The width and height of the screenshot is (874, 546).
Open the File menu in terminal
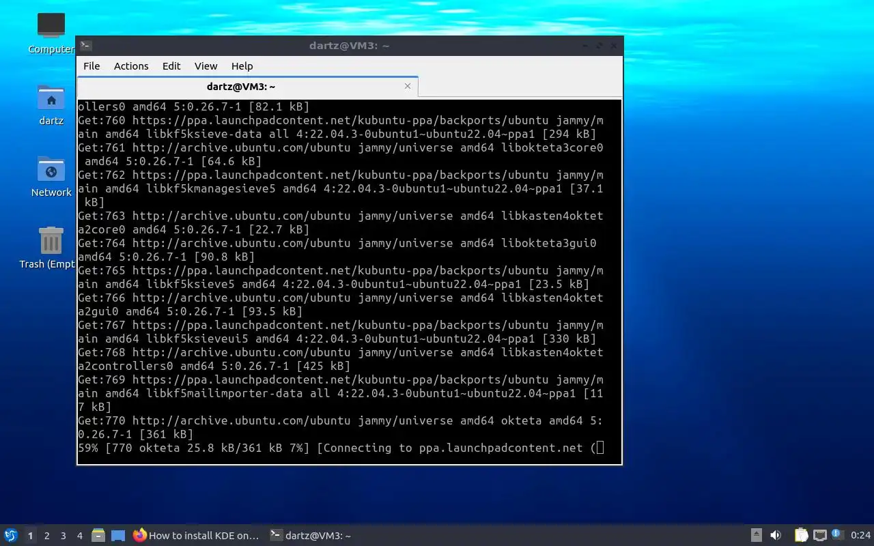[x=91, y=66]
